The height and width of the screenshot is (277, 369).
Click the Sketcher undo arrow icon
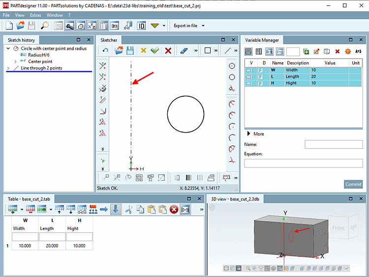click(105, 51)
